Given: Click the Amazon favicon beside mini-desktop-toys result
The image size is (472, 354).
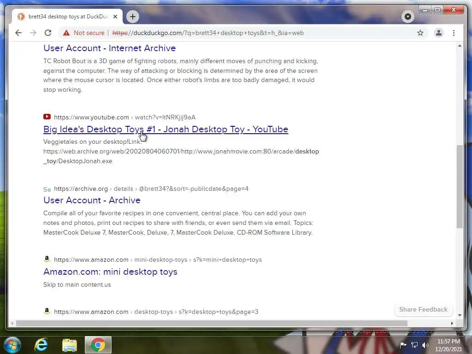Looking at the screenshot, I should click(47, 259).
